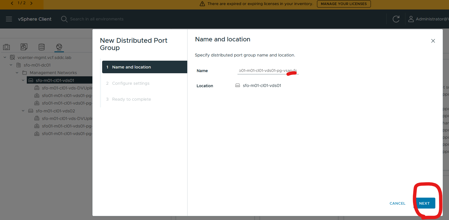Click the NEXT button
The image size is (449, 220).
(424, 203)
